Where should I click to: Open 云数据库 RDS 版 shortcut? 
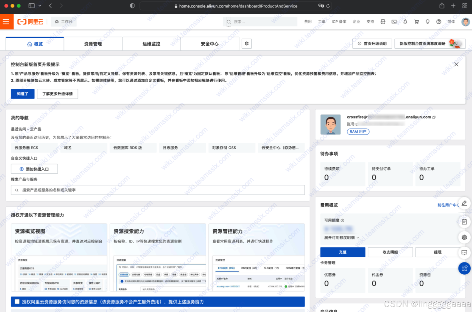tap(133, 148)
